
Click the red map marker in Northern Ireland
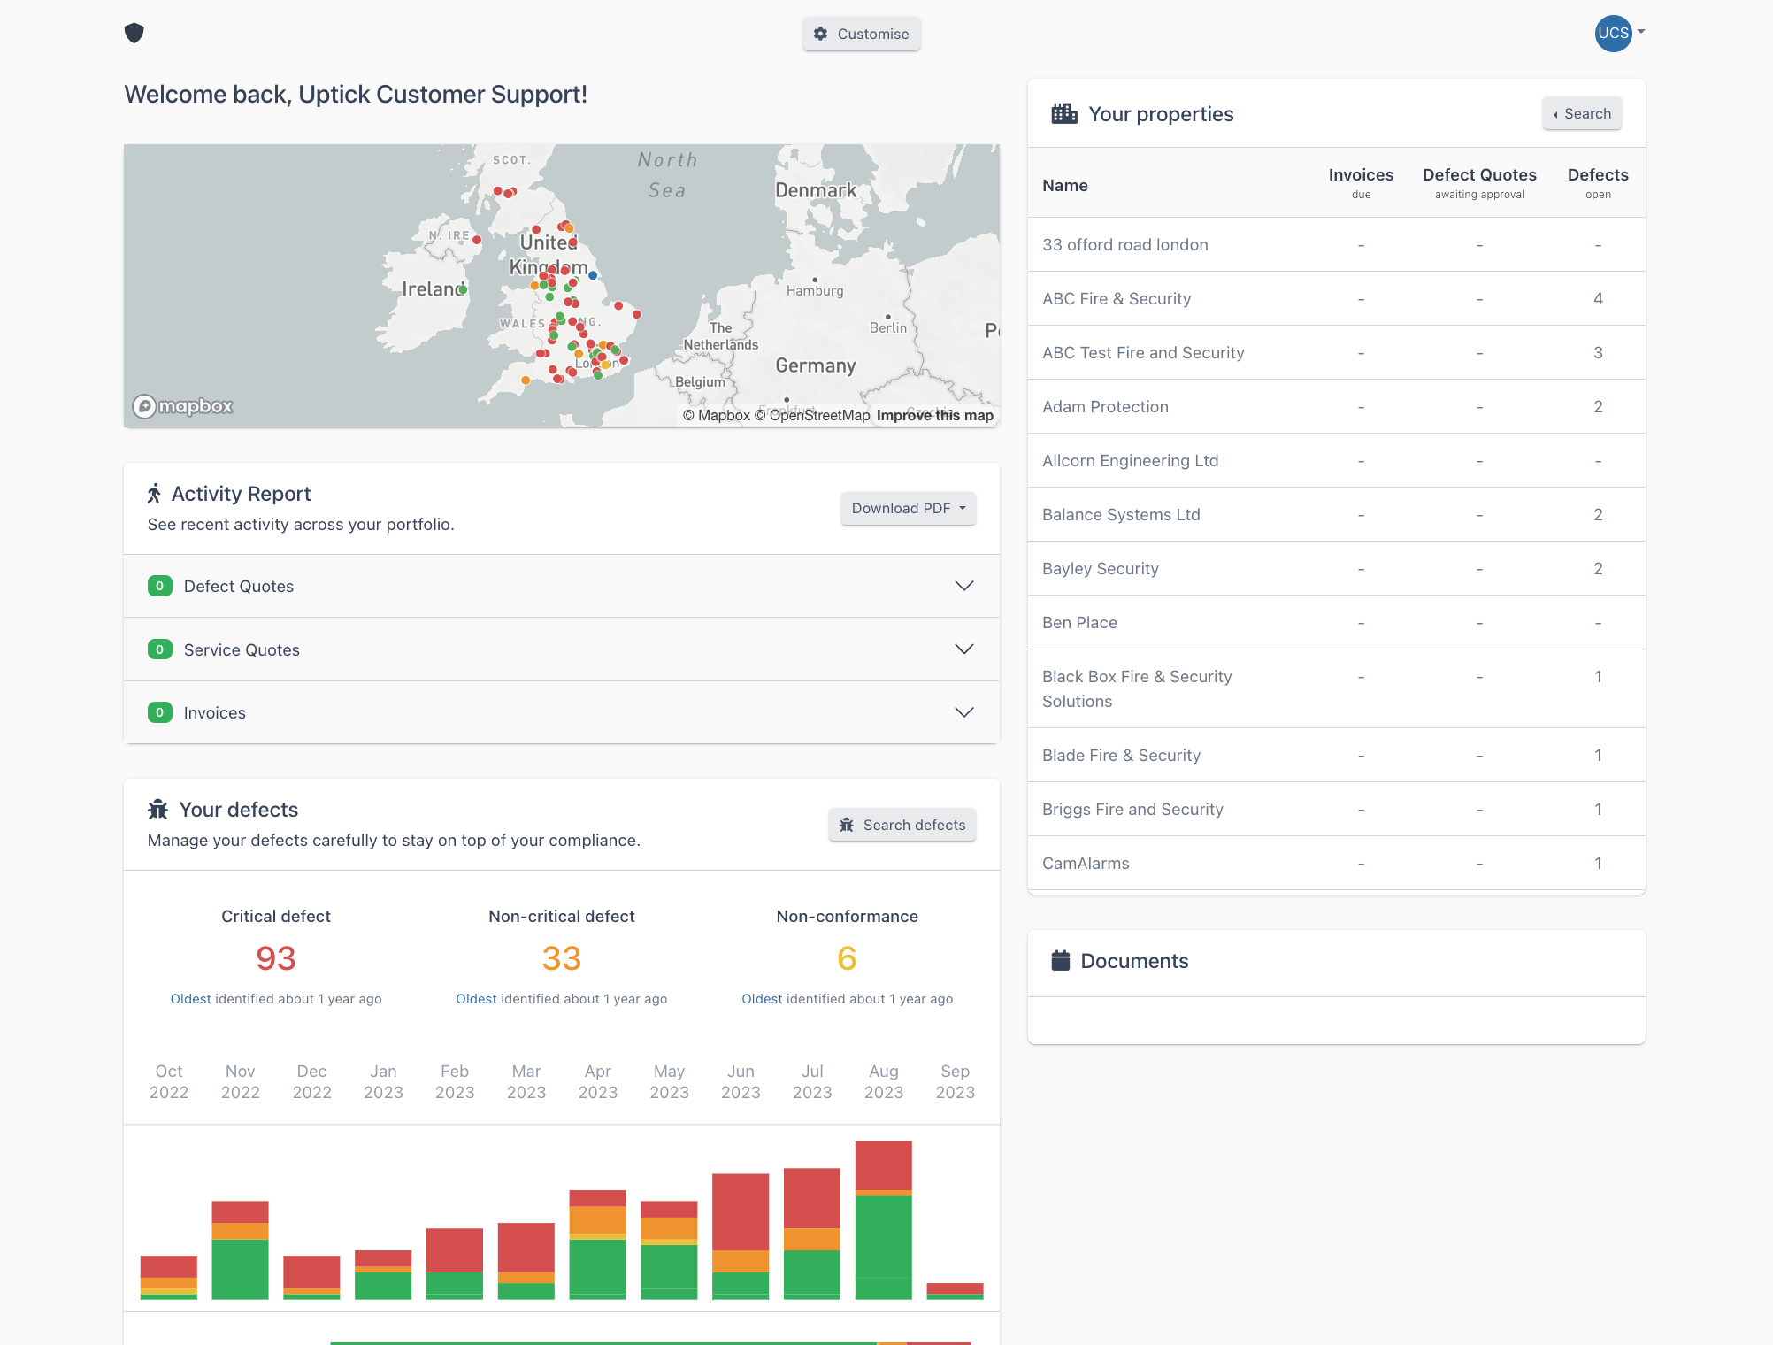point(477,240)
